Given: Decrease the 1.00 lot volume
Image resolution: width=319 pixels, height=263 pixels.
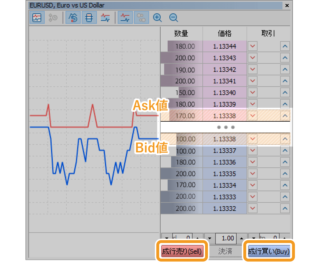Looking at the screenshot, I should pyautogui.click(x=210, y=238).
